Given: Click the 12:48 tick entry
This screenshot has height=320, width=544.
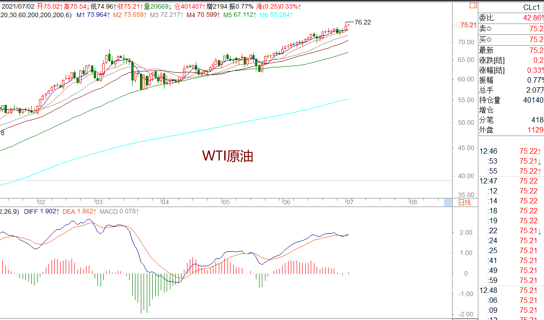Looking at the screenshot, I should 511,290.
